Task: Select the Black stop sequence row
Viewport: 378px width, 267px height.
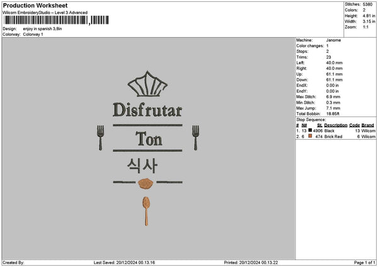Action: click(336, 130)
